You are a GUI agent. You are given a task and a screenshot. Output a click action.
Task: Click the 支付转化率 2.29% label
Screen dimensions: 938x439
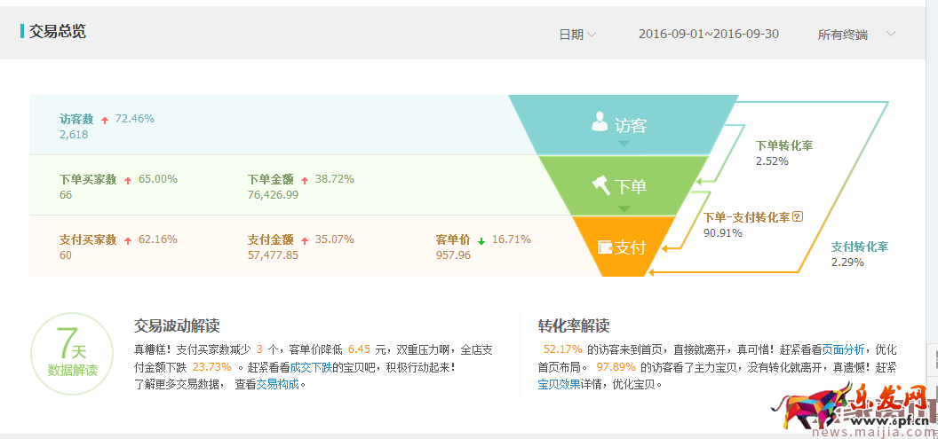click(859, 255)
